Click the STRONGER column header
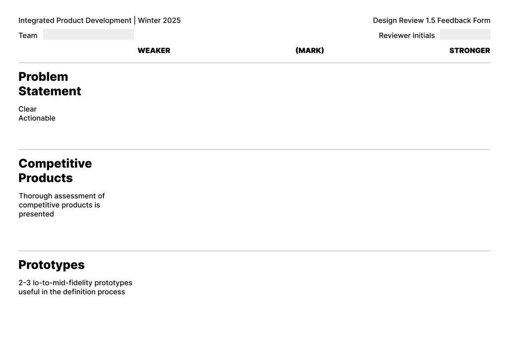 [469, 51]
